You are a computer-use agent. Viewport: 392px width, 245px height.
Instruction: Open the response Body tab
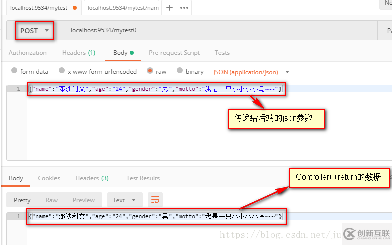tap(16, 178)
